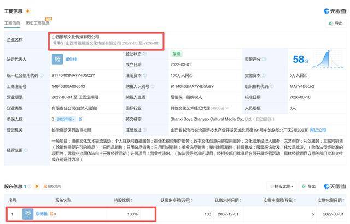Sort by 认缴出资日期 column header
350x224 pixels.
[x=228, y=201]
